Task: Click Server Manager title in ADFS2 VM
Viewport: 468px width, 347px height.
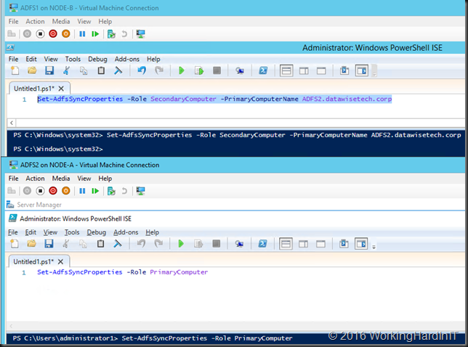Action: 39,205
